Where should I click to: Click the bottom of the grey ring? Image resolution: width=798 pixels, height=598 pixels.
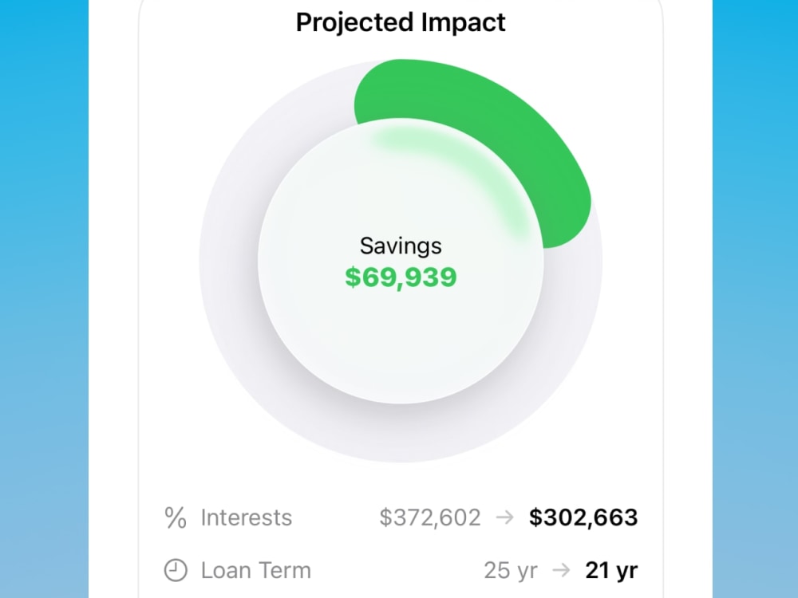(401, 433)
